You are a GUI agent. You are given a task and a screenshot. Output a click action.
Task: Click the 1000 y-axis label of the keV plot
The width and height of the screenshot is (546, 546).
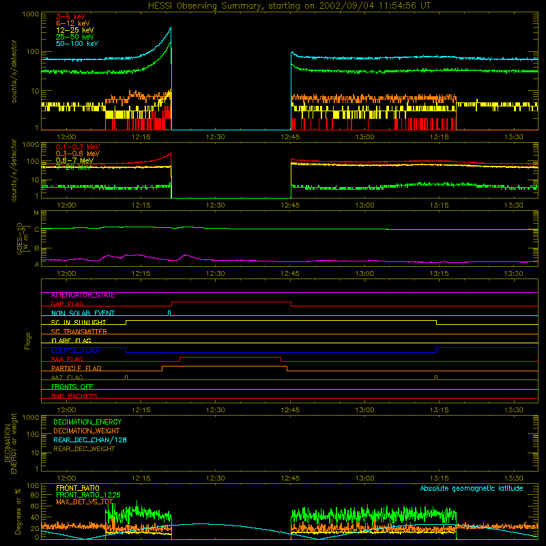pyautogui.click(x=31, y=14)
